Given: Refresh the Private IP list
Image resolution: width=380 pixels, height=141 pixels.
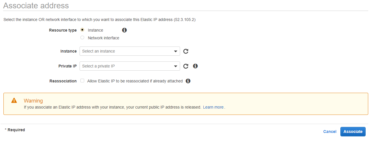Looking at the screenshot, I should coord(186,66).
